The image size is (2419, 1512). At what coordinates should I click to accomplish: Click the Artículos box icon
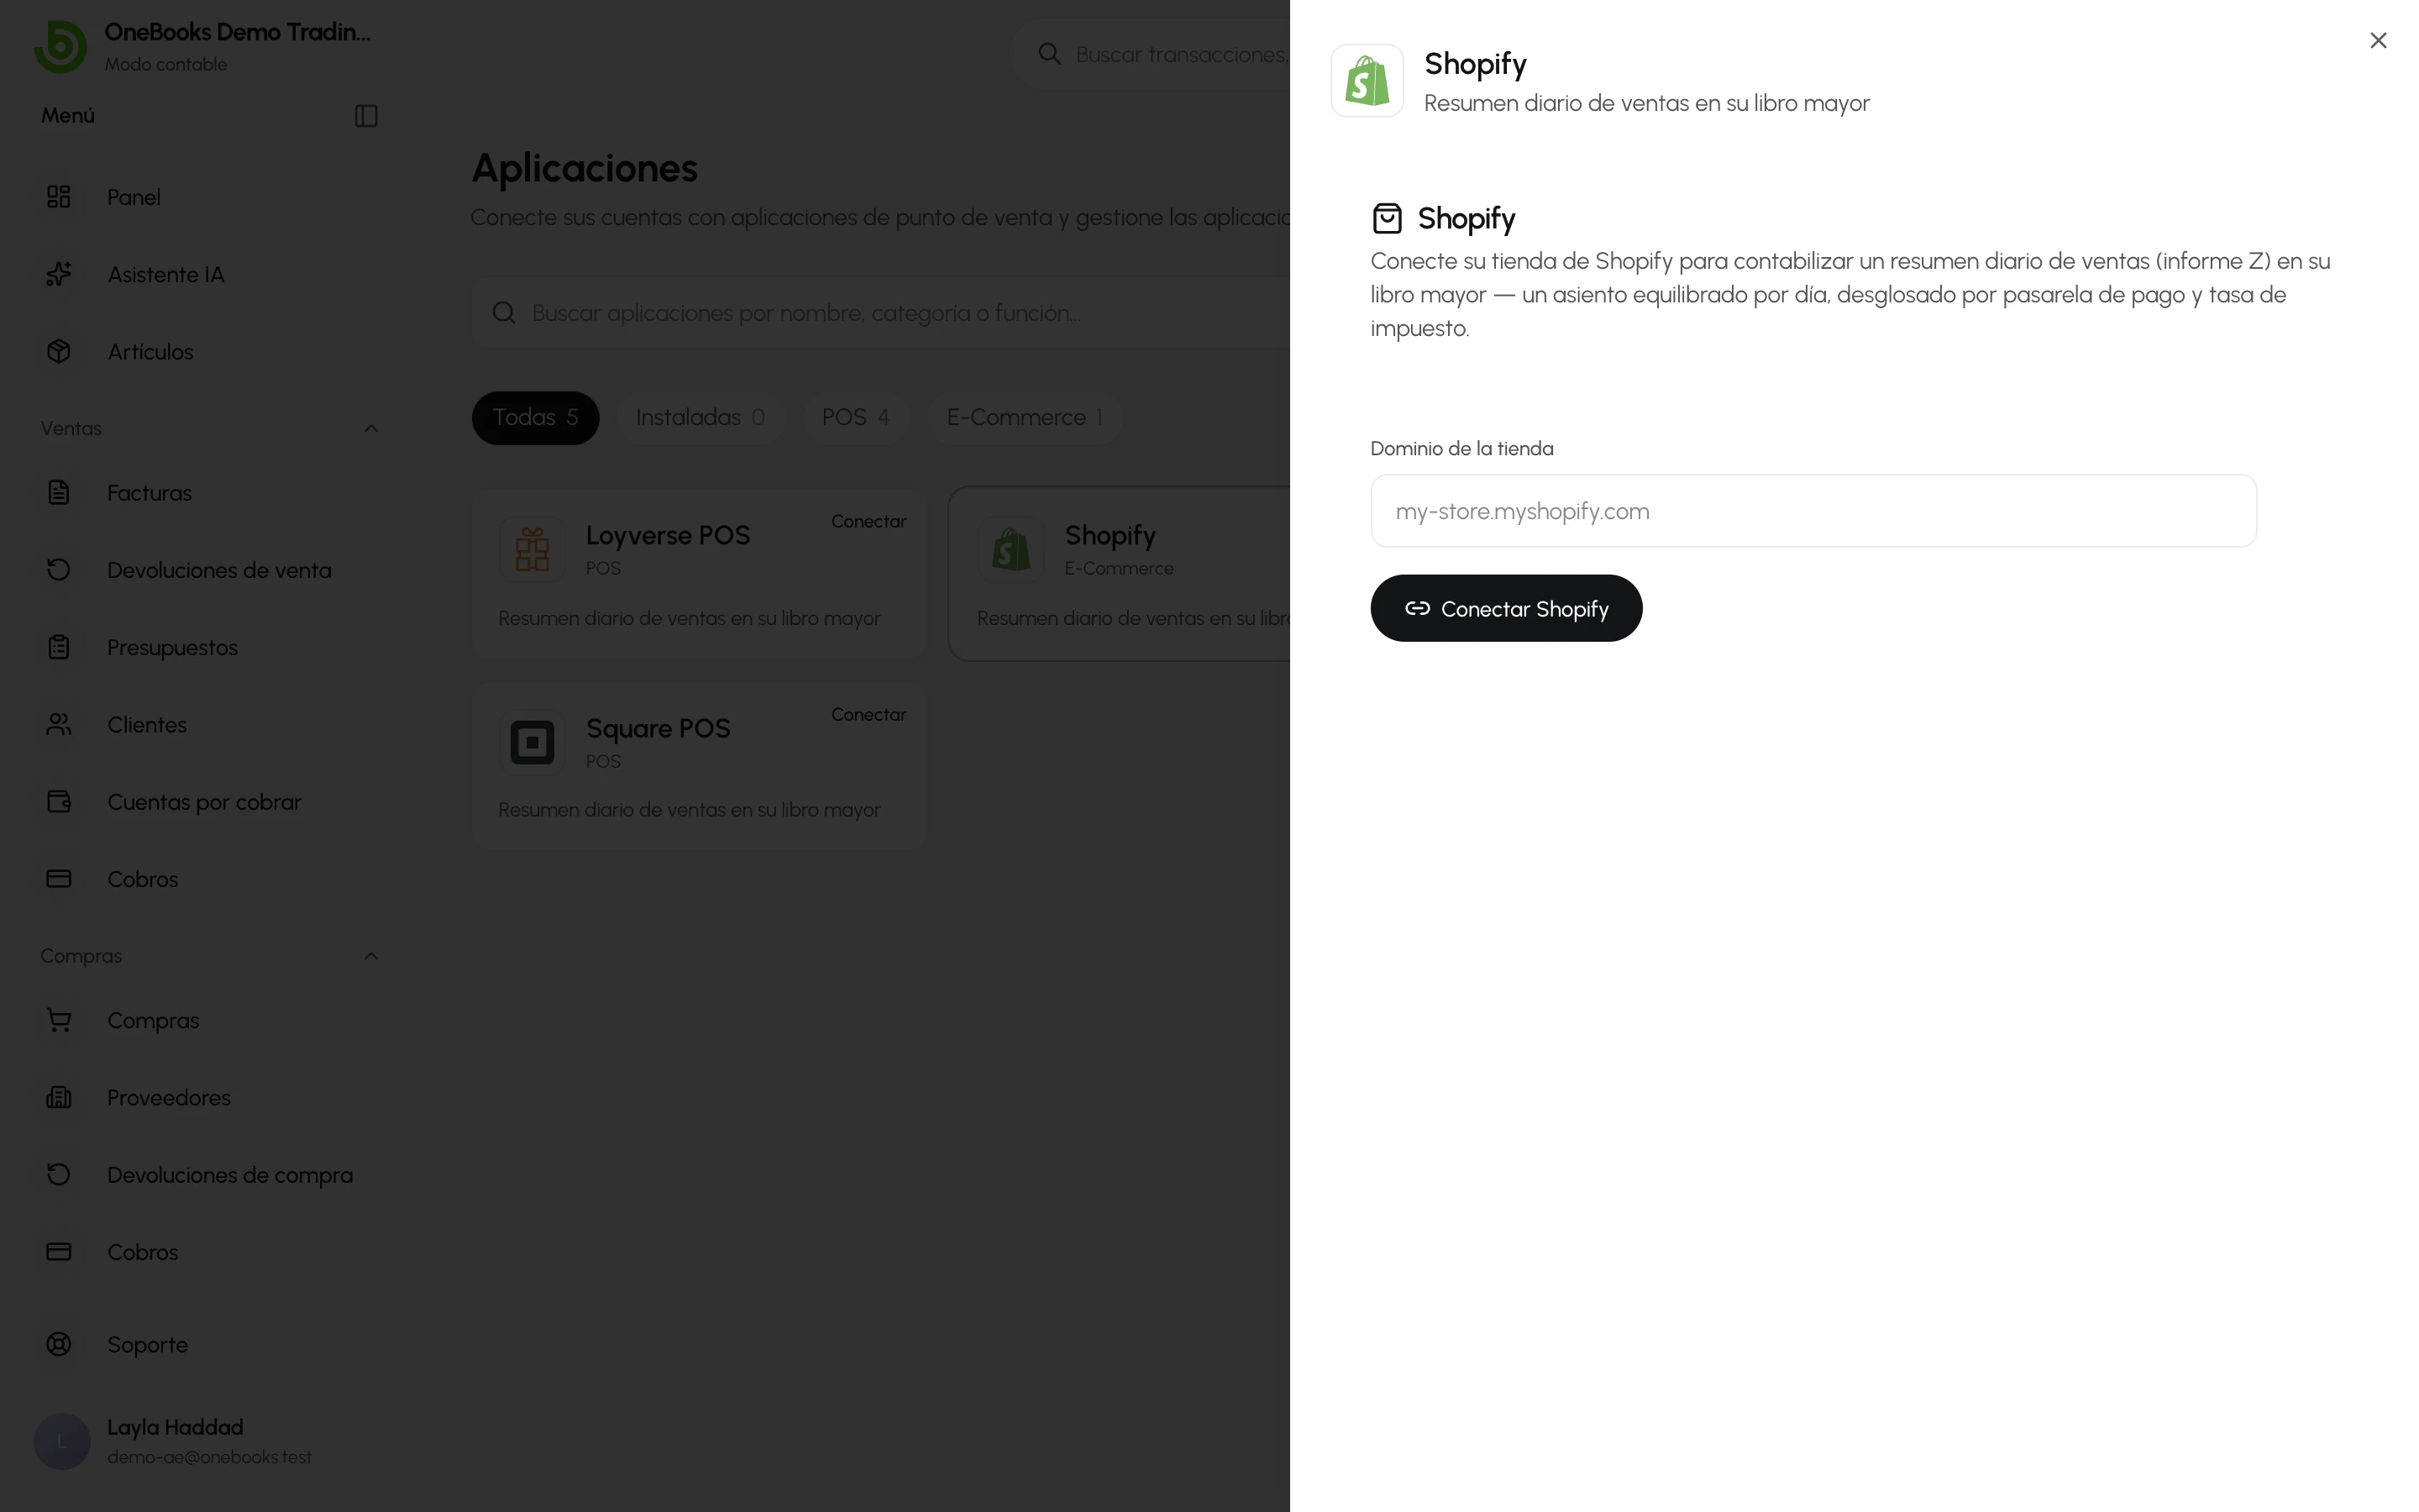pyautogui.click(x=59, y=352)
